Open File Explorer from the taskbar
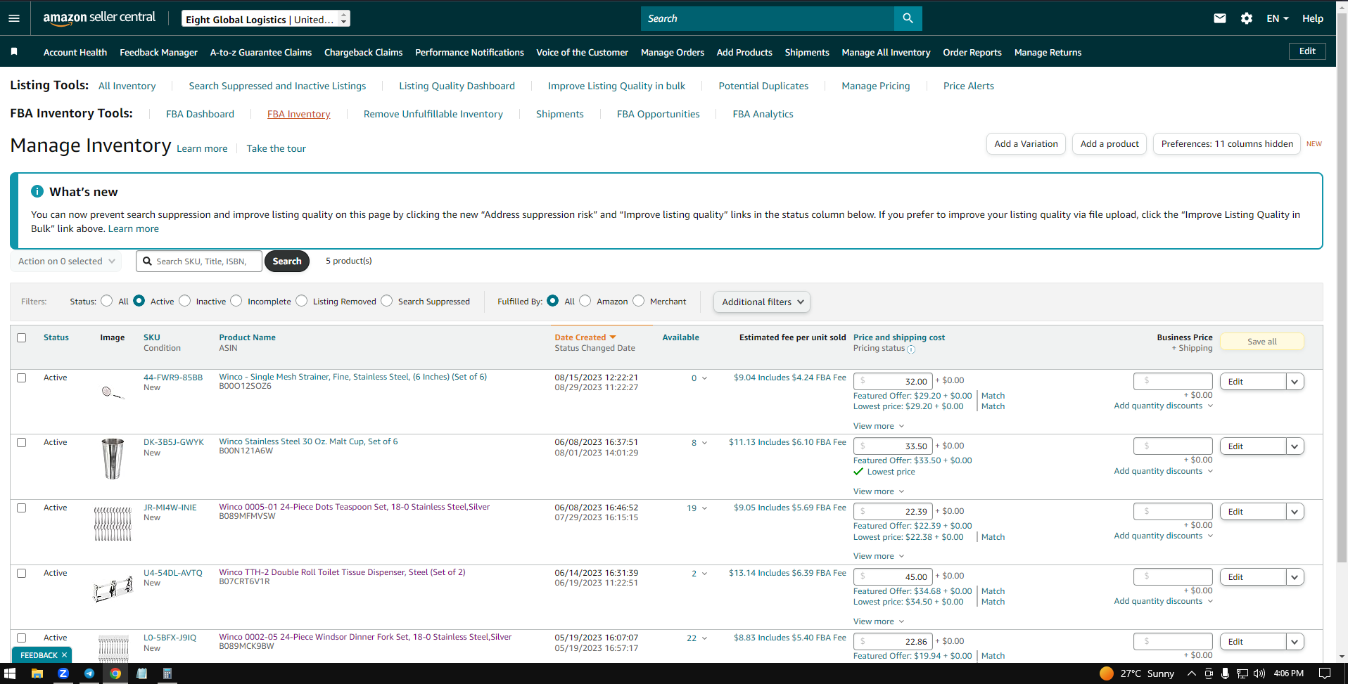The height and width of the screenshot is (684, 1348). tap(37, 673)
